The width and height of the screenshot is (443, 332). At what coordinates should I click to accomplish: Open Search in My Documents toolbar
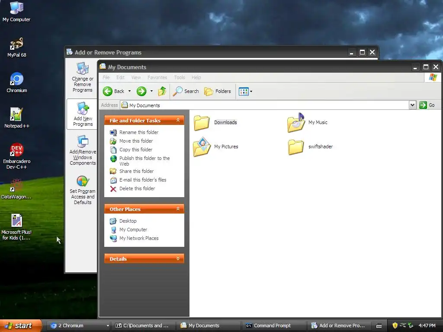(186, 91)
